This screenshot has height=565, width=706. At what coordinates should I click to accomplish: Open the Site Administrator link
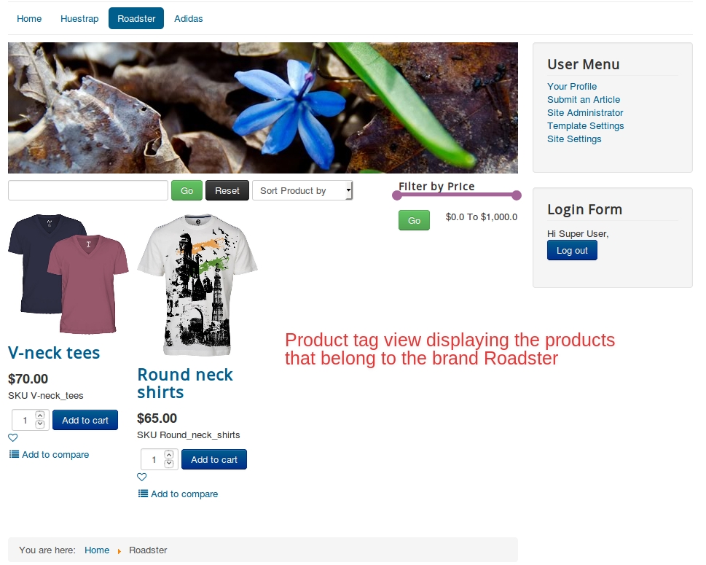tap(585, 113)
